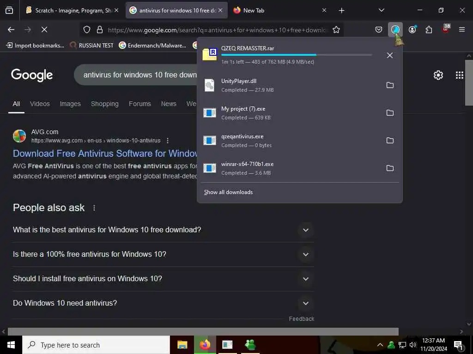473x354 pixels.
Task: Show qzeqantivirus.exe in its folder
Action: [390, 141]
